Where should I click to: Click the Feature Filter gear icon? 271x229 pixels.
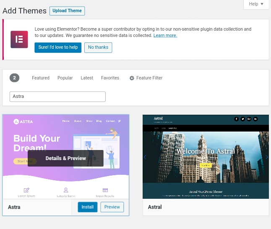[x=132, y=78]
